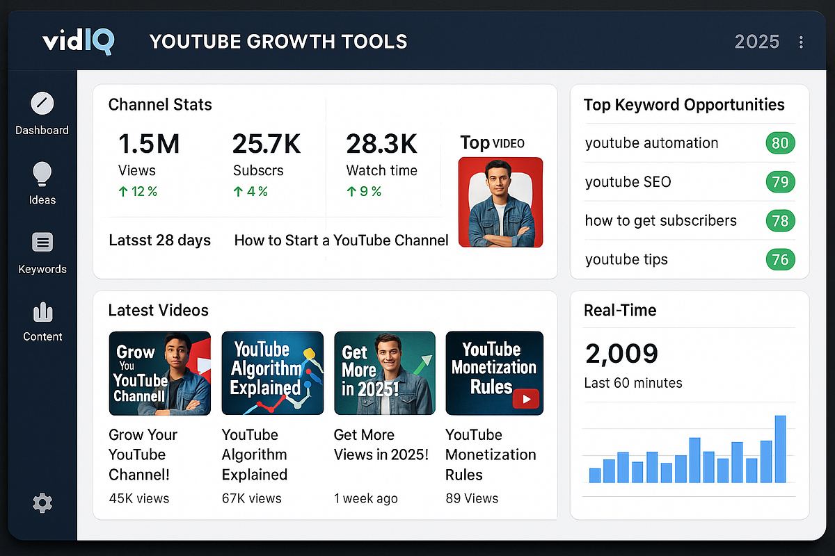Click the 'YouTube Algorithm Explained' title text

[255, 455]
